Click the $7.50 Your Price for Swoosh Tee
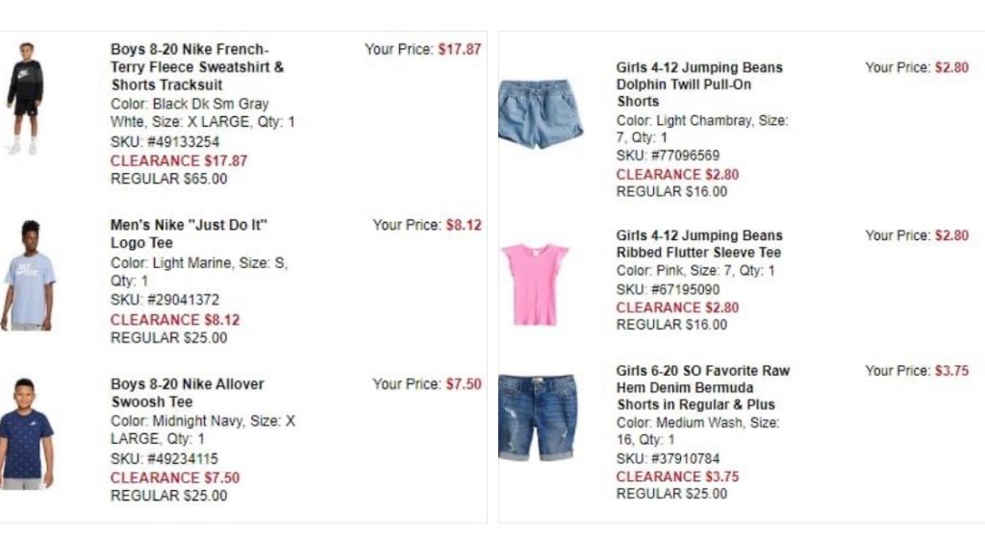 [x=464, y=384]
